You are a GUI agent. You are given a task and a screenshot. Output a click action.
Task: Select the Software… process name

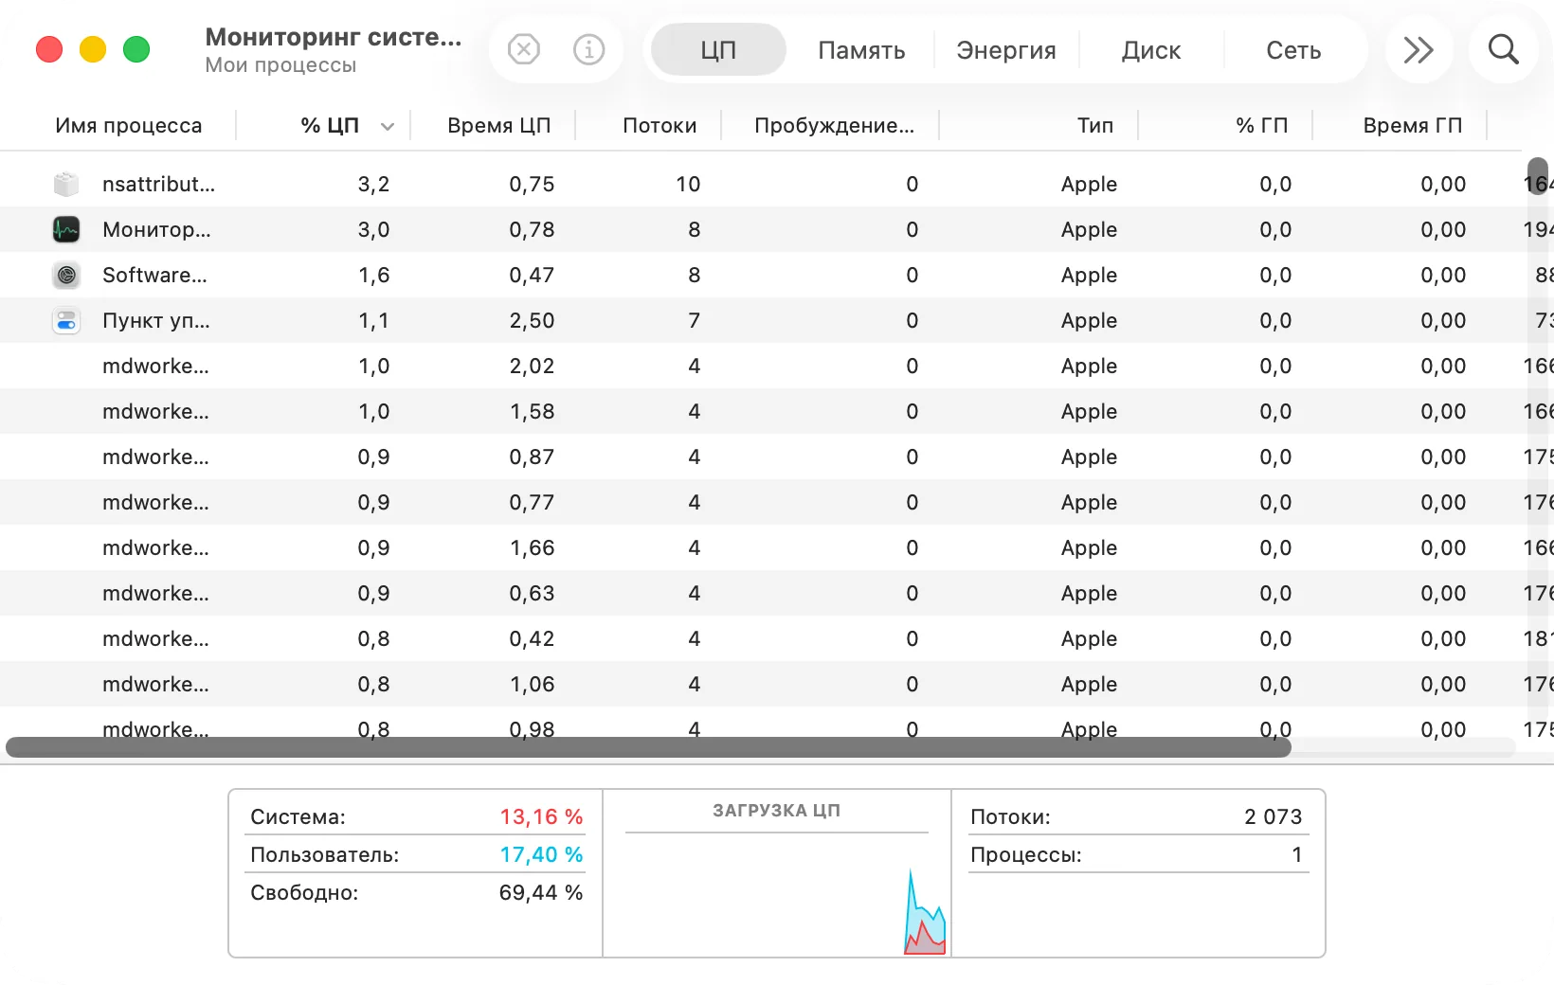[154, 275]
